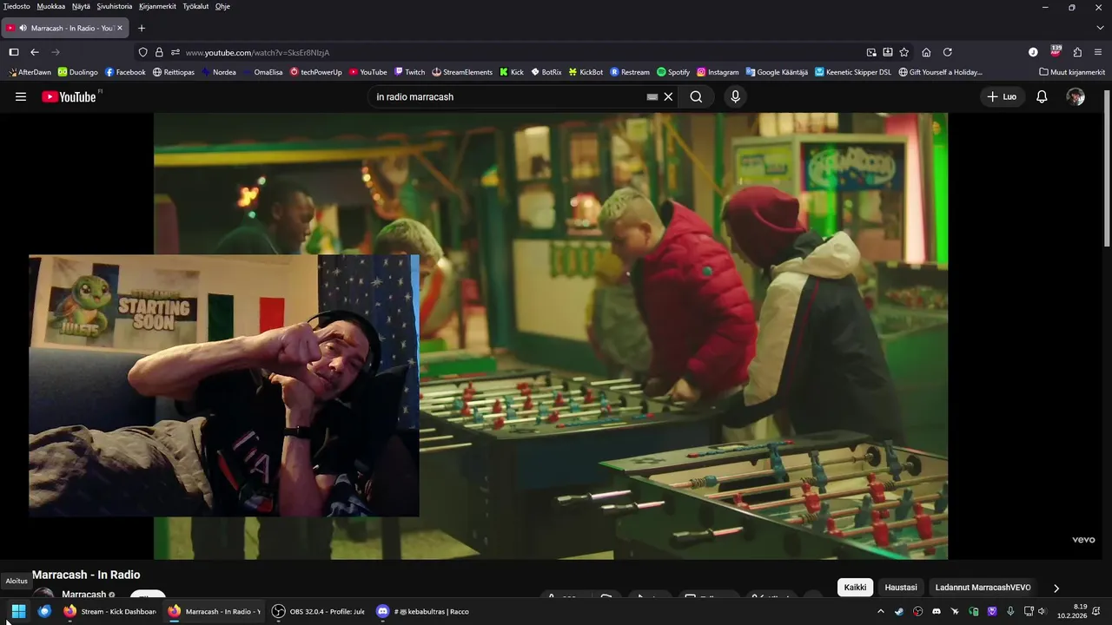The height and width of the screenshot is (625, 1112).
Task: Start voice search with microphone
Action: [736, 97]
